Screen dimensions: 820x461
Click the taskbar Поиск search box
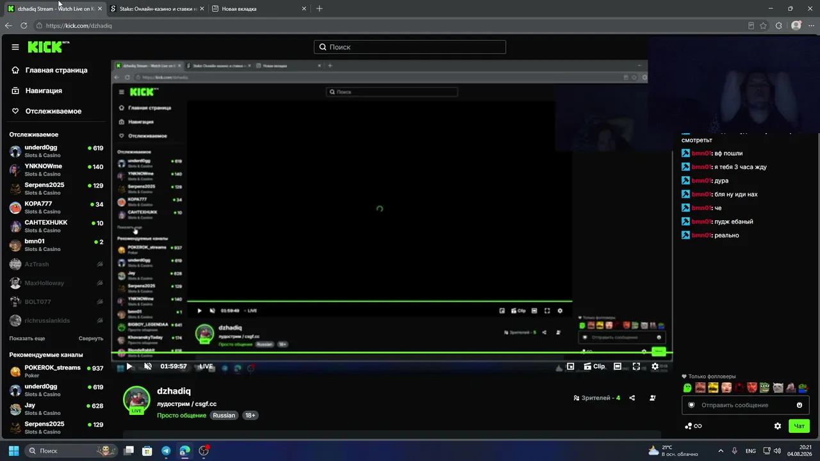pyautogui.click(x=72, y=451)
